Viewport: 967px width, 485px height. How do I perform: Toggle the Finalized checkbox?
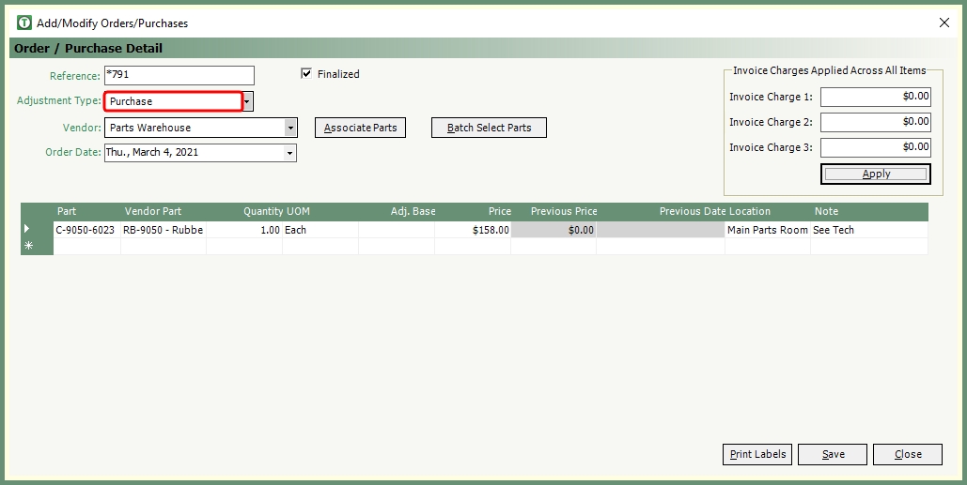306,74
